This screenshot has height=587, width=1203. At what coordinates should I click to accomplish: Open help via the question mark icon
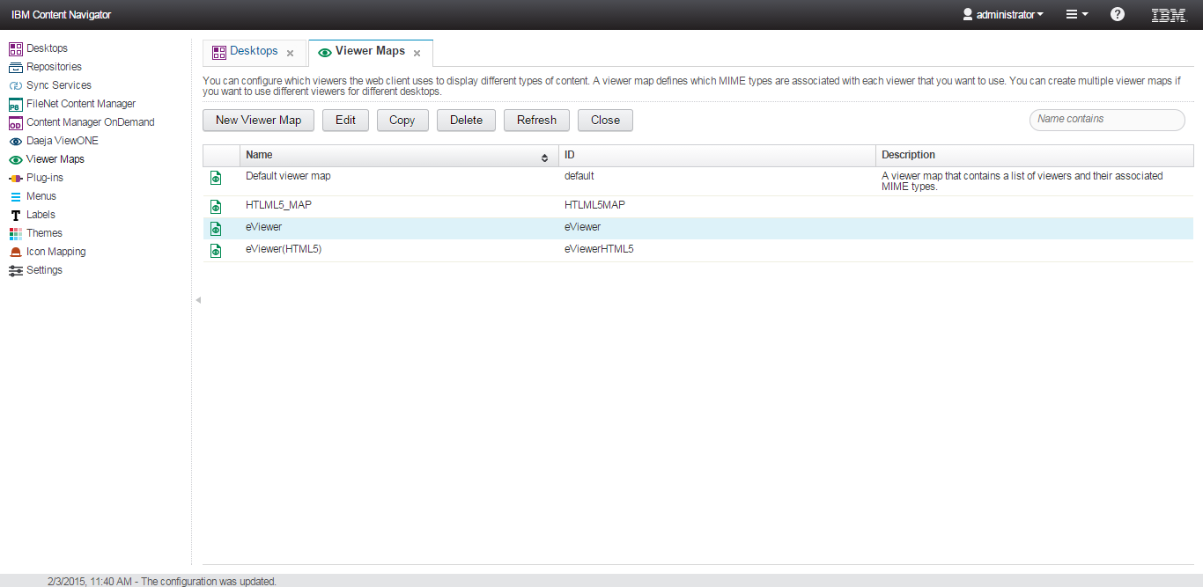click(x=1118, y=14)
